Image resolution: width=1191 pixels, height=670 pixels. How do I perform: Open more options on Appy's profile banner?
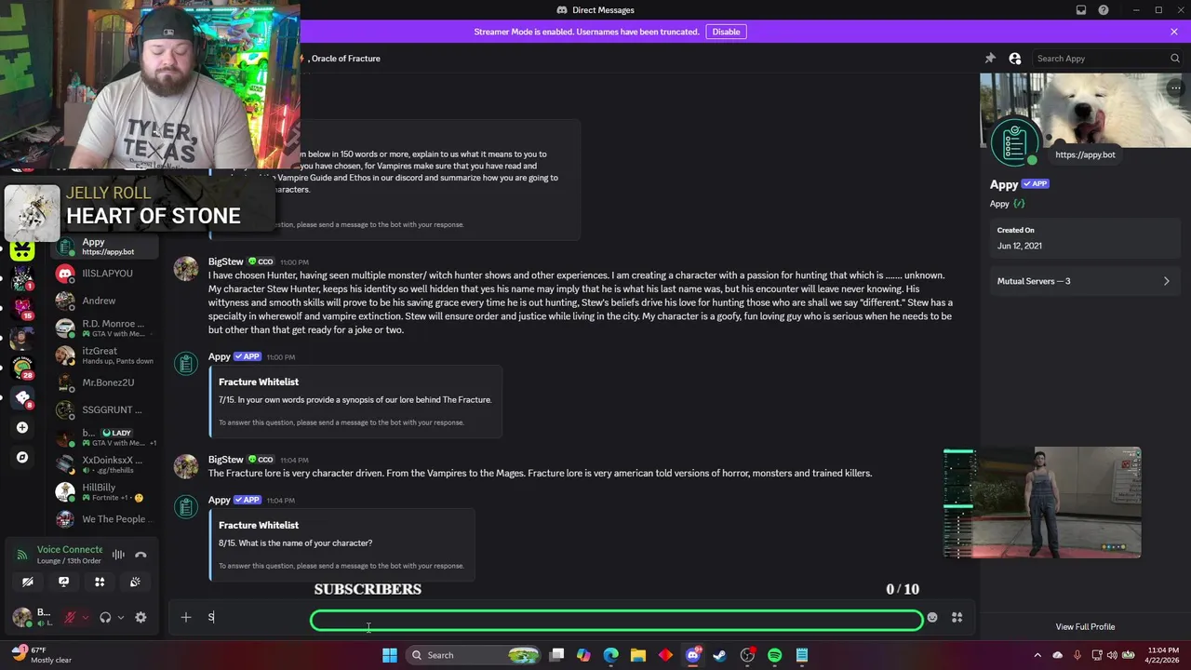coord(1176,88)
